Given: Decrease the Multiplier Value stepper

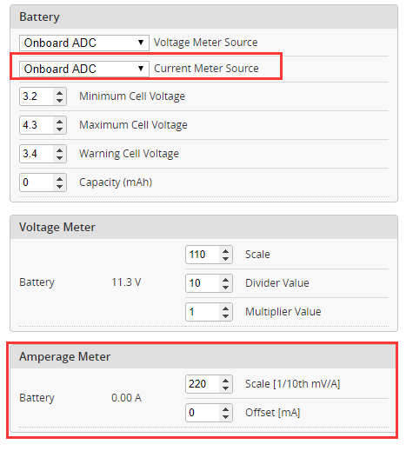Looking at the screenshot, I should (x=226, y=316).
